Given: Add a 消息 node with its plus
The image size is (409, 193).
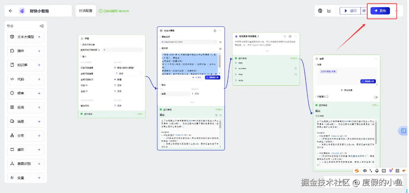Looking at the screenshot, I should tap(39, 121).
